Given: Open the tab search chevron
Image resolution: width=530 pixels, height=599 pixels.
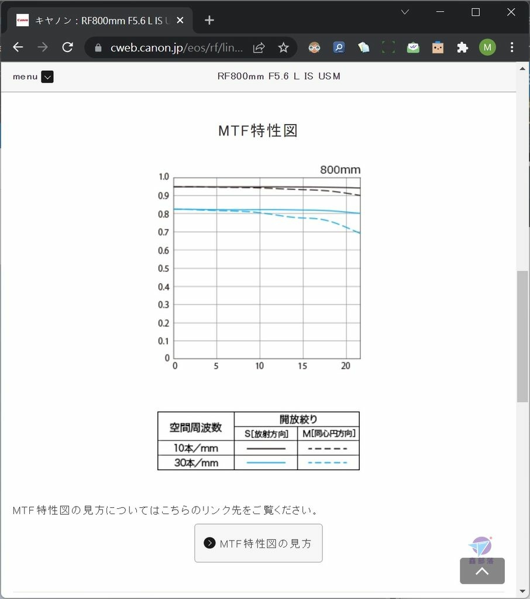Looking at the screenshot, I should tap(405, 12).
